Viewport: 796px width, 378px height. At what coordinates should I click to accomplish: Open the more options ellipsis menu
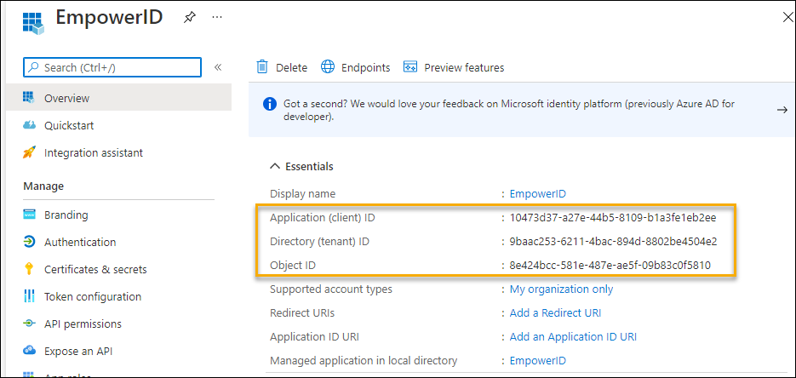pos(217,18)
